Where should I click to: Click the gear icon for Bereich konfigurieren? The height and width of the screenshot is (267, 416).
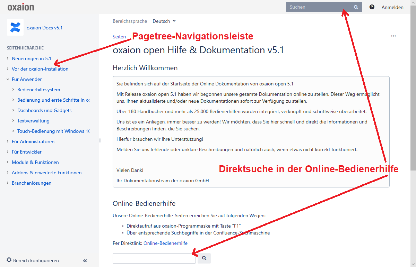tap(9, 260)
